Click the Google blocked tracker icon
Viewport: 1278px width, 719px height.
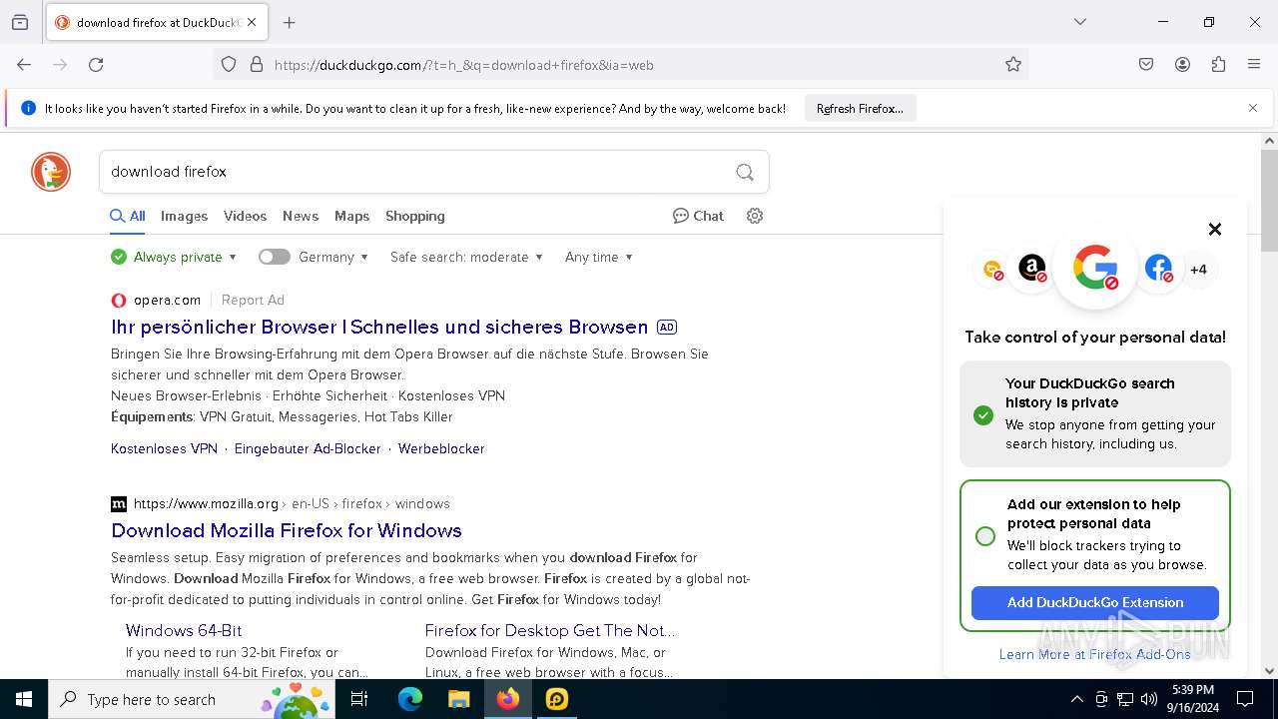[x=1095, y=268]
